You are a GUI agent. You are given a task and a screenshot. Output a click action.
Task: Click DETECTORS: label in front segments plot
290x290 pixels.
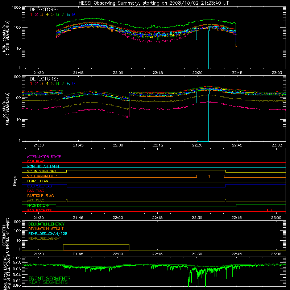point(44,10)
